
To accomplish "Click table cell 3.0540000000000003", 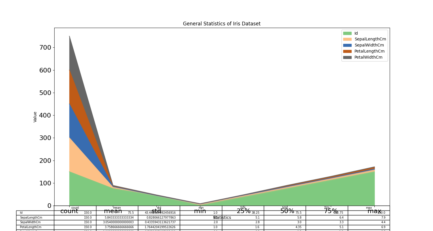I will point(117,223).
